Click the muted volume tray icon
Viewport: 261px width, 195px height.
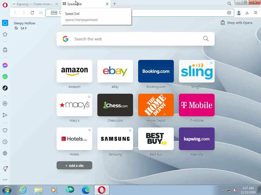tap(235, 190)
